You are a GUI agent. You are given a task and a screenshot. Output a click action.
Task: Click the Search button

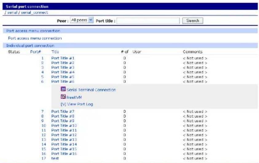[x=193, y=21]
